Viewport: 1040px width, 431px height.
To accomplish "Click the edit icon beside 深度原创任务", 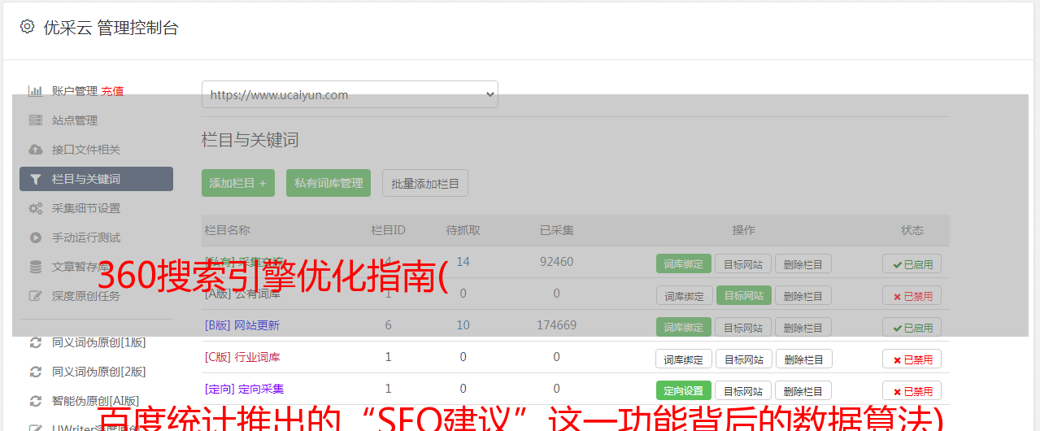I will pyautogui.click(x=35, y=296).
